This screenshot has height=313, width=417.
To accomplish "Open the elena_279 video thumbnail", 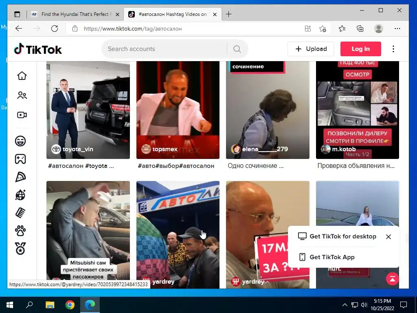I will [x=268, y=110].
